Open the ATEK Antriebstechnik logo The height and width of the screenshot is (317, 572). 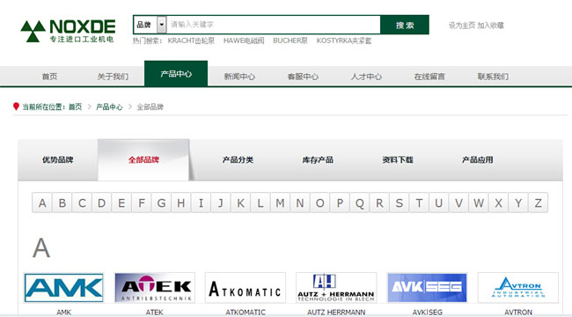click(x=155, y=288)
